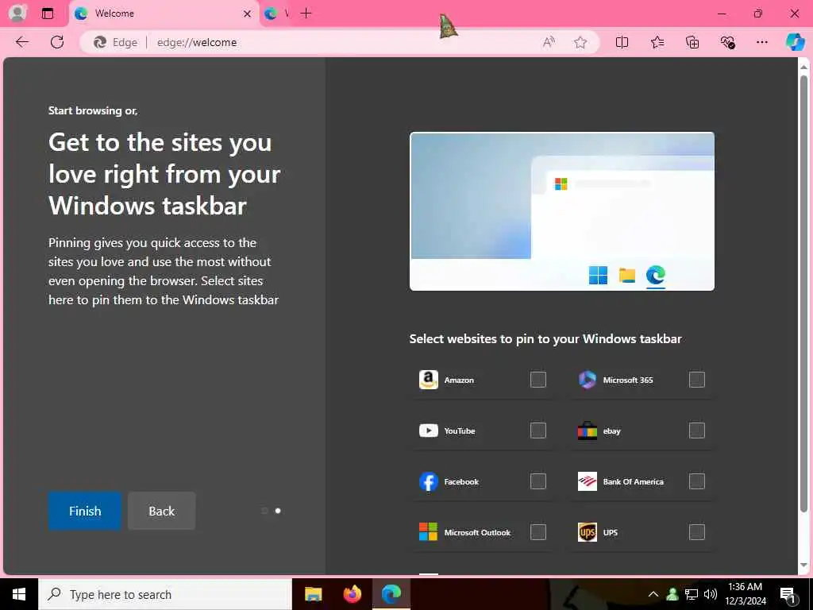813x610 pixels.
Task: Click the Bank Of America label text
Action: click(633, 482)
